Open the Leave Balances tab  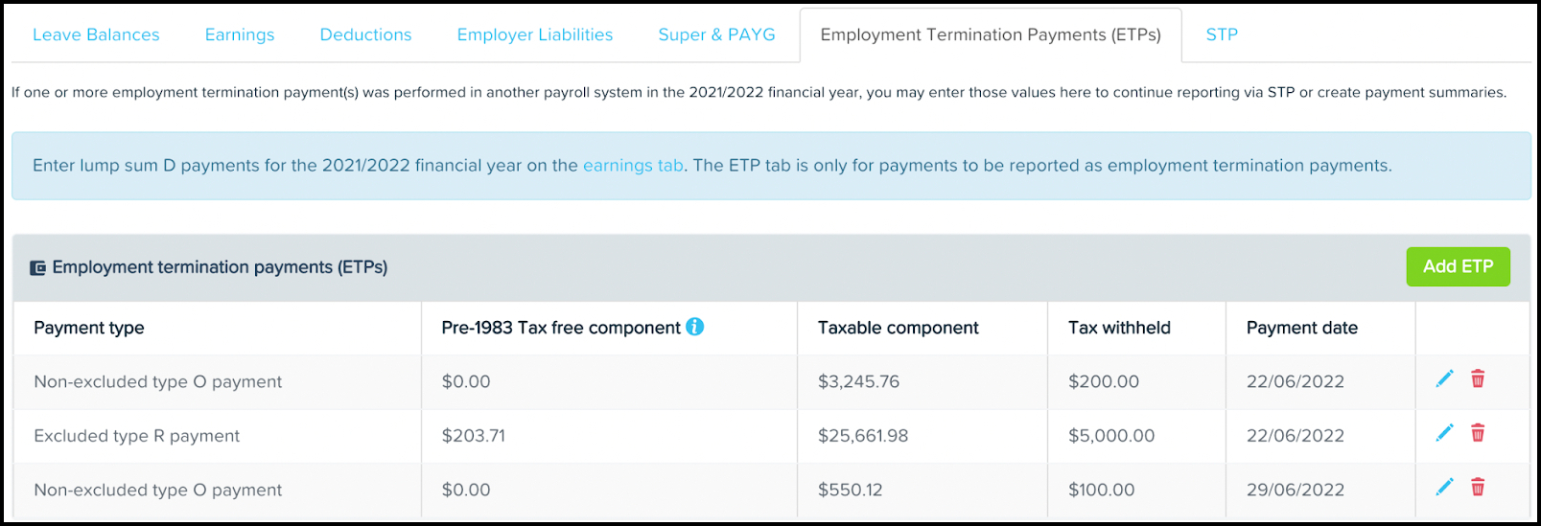coord(96,34)
